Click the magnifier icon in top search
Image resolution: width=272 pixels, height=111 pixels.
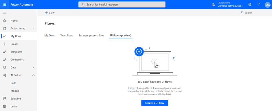tap(83, 5)
